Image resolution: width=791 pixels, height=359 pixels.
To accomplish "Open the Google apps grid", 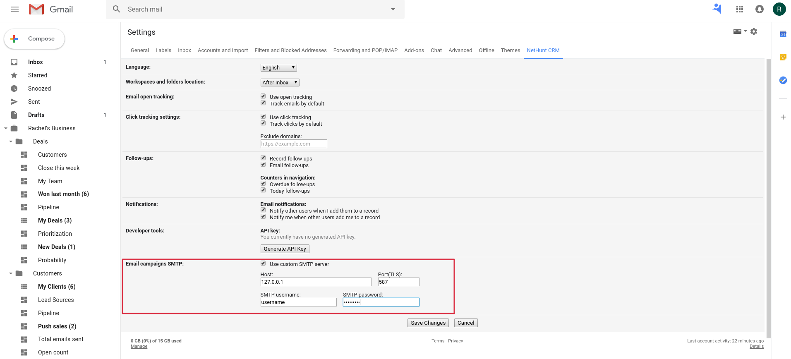I will tap(740, 9).
